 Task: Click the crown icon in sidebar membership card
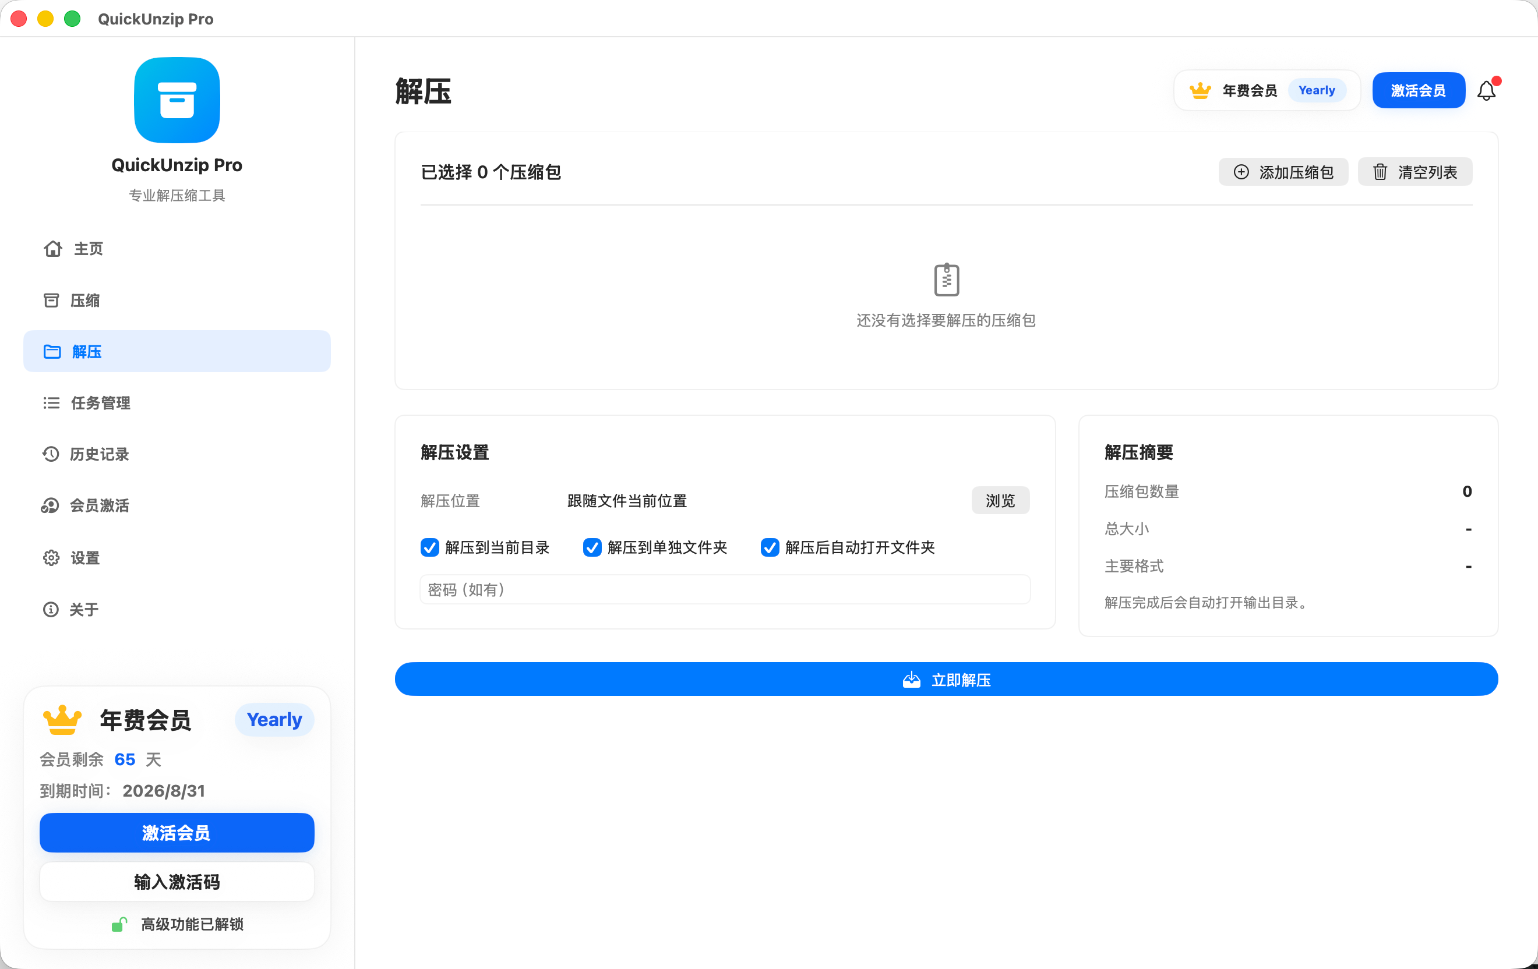pos(62,720)
